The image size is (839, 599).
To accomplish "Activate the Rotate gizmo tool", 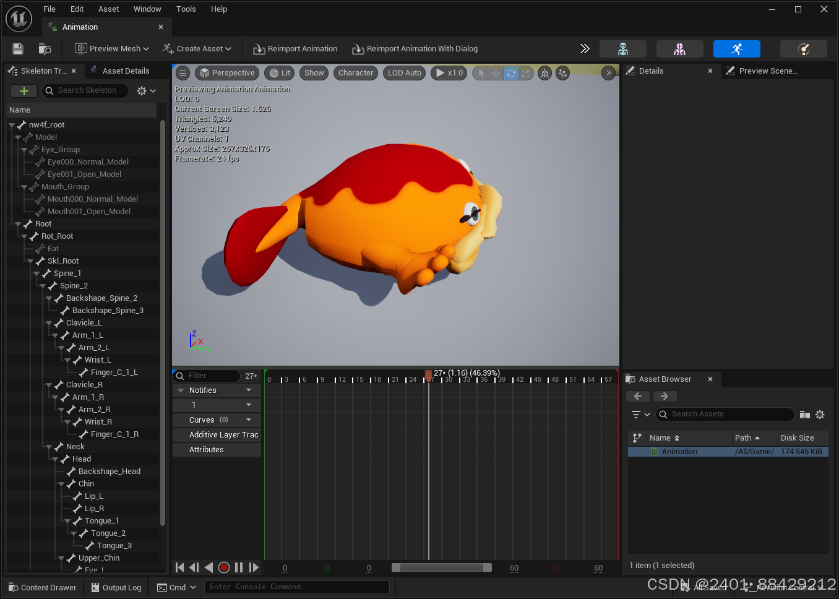I will 510,73.
